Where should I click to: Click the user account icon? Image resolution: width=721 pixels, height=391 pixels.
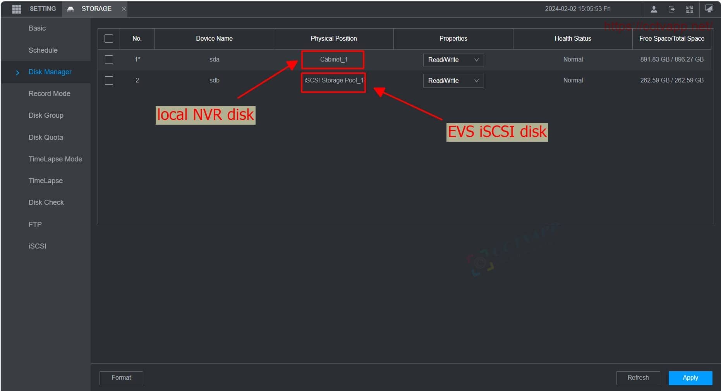[654, 9]
